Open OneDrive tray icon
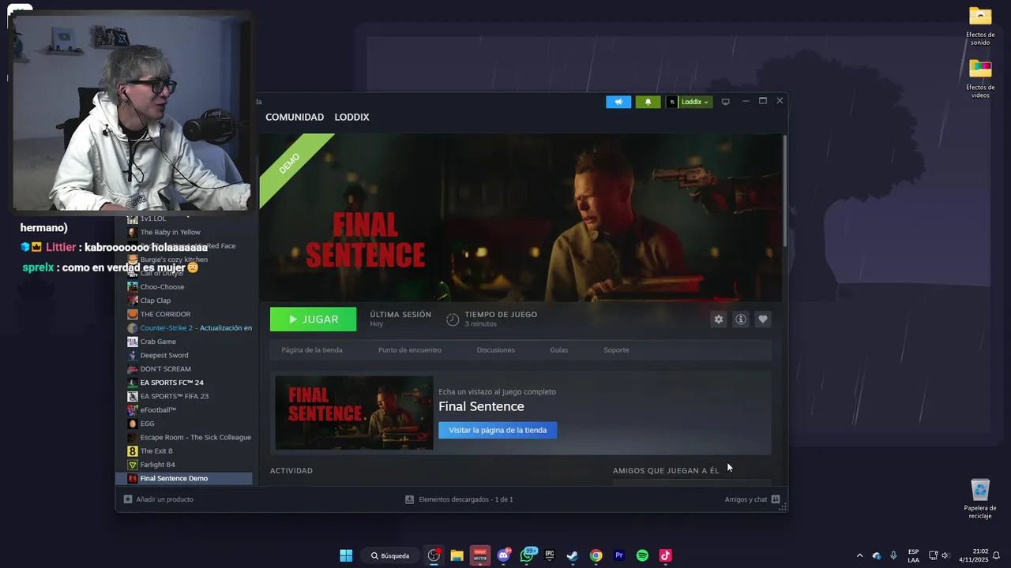Viewport: 1011px width, 568px height. (876, 555)
